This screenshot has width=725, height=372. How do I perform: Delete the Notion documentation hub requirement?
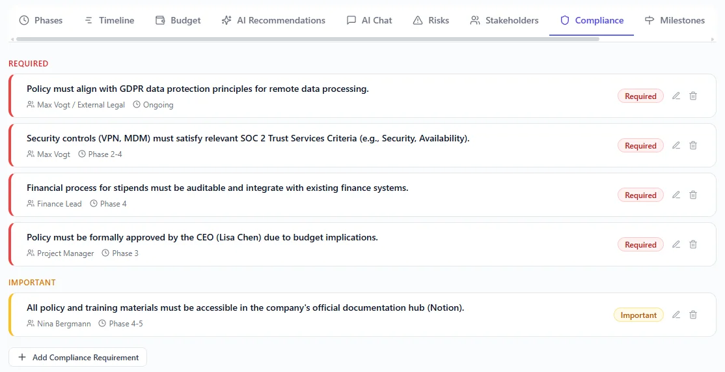click(x=693, y=315)
